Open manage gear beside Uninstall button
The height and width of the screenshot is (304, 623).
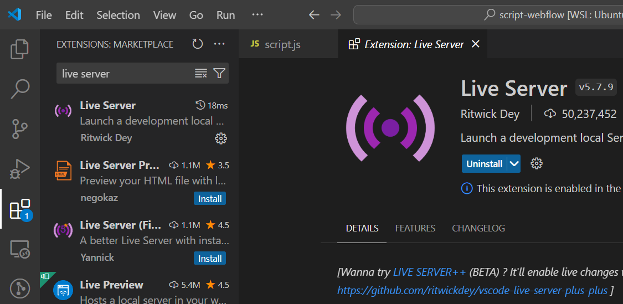click(x=537, y=163)
